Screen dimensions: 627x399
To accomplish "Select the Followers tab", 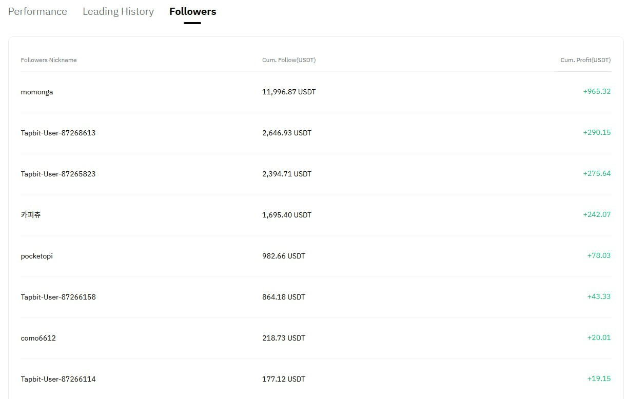I will [x=192, y=11].
